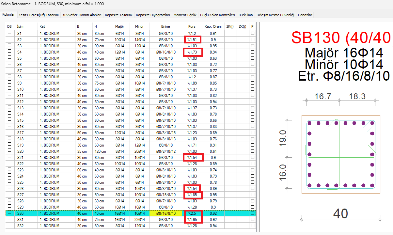Open the Birleşim Kesme Güvenliği tab
The height and width of the screenshot is (235, 393).
coord(275,15)
